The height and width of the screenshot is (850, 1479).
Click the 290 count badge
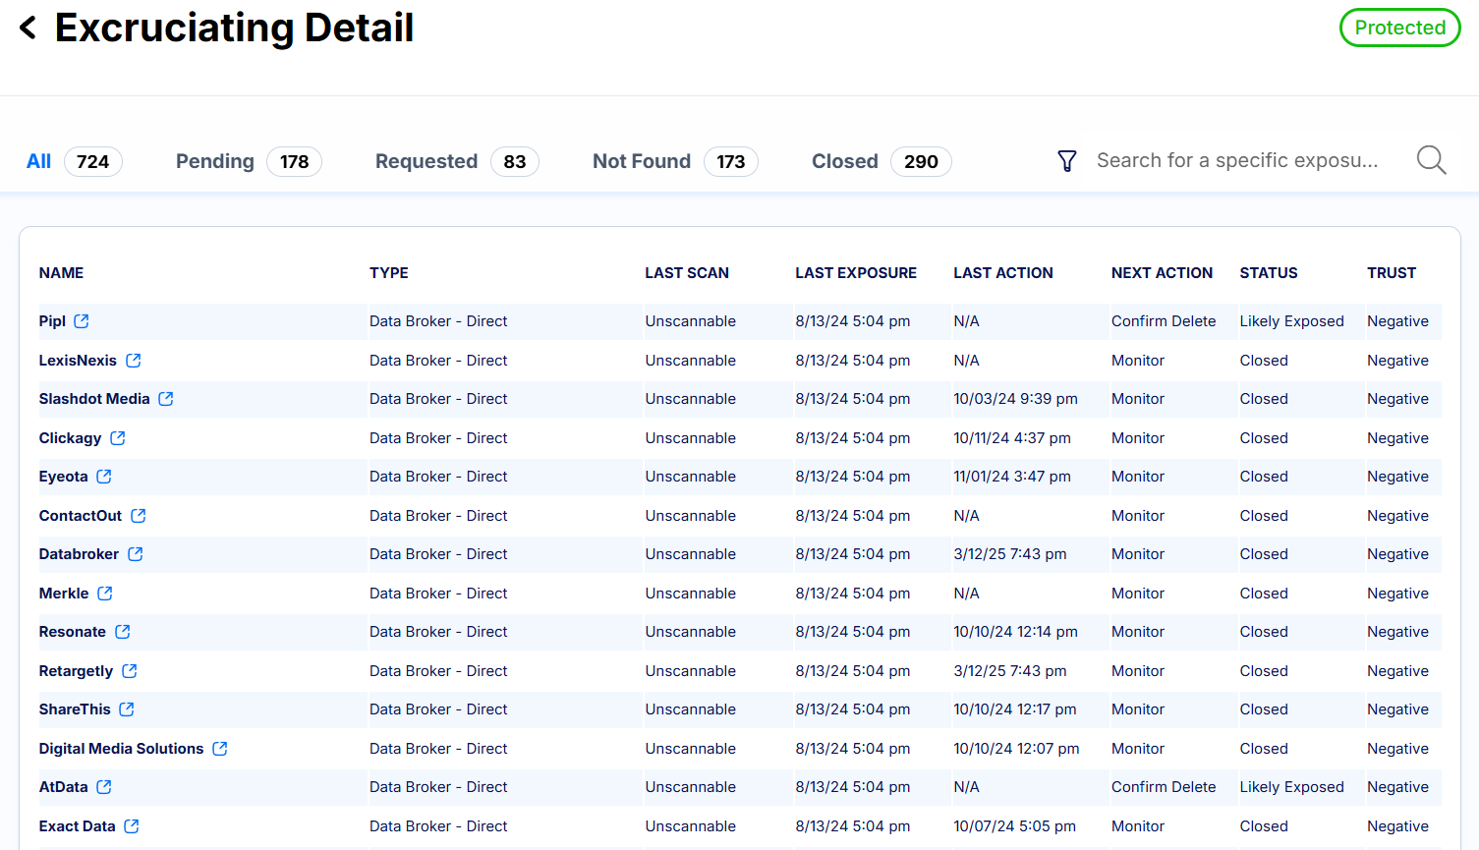[x=921, y=161]
